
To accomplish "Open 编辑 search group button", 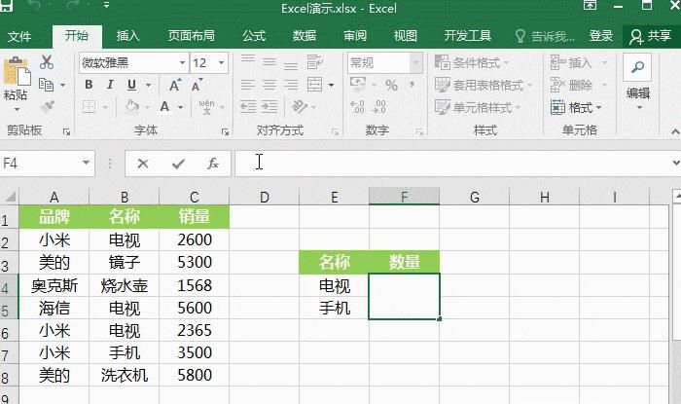I will point(638,83).
